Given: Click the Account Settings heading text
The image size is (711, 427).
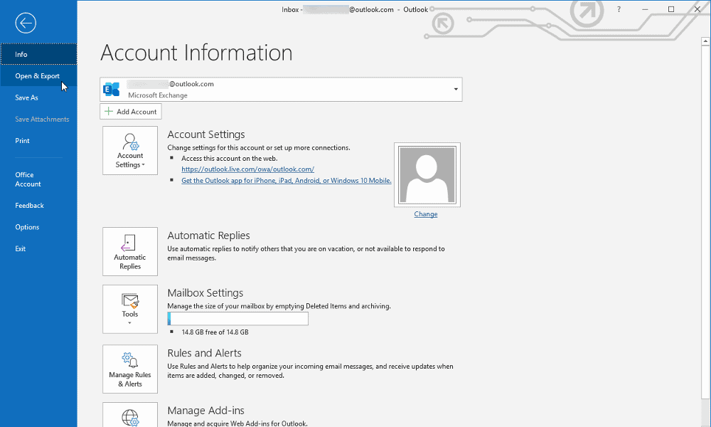Looking at the screenshot, I should coord(206,135).
